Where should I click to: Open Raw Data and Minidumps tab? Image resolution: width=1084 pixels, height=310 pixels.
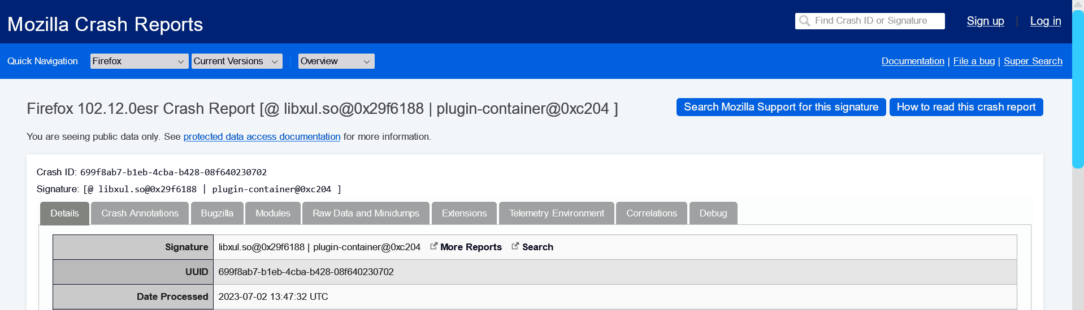pos(366,213)
